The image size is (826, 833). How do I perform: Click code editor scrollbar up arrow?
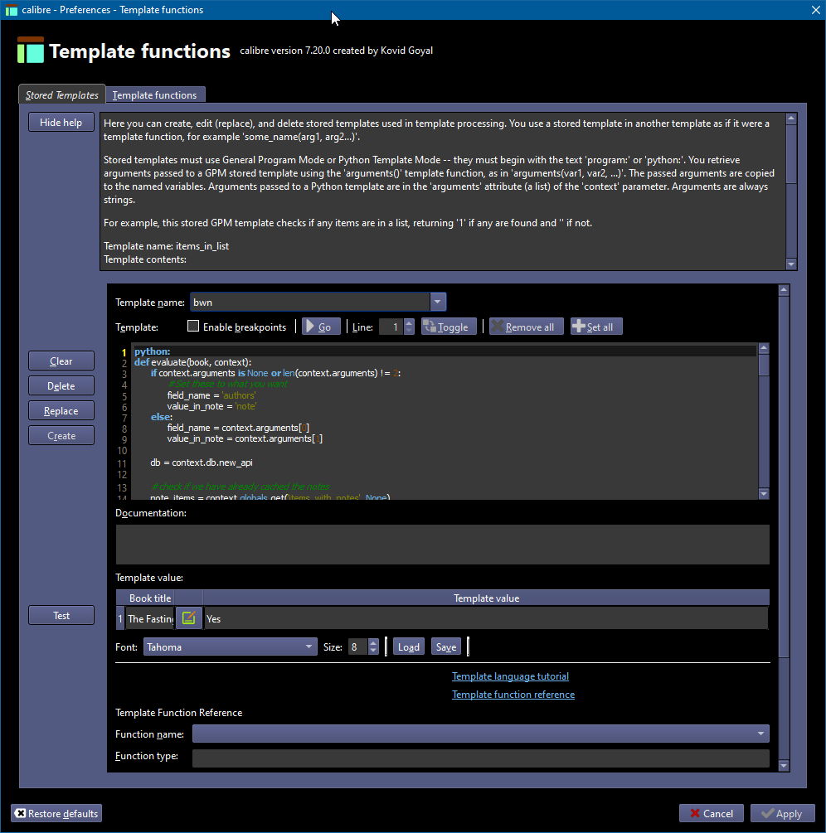764,348
